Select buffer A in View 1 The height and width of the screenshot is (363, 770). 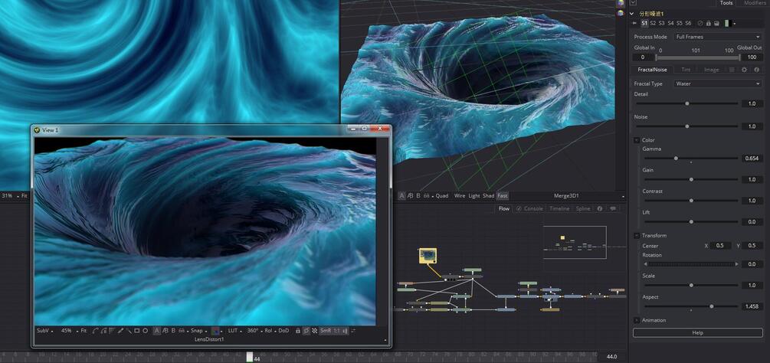(157, 331)
